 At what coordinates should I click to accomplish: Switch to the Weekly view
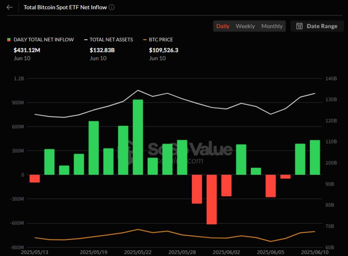[x=245, y=26]
